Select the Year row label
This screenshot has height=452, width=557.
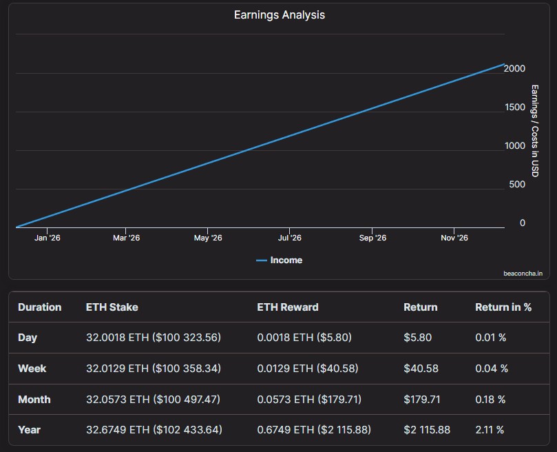click(29, 430)
